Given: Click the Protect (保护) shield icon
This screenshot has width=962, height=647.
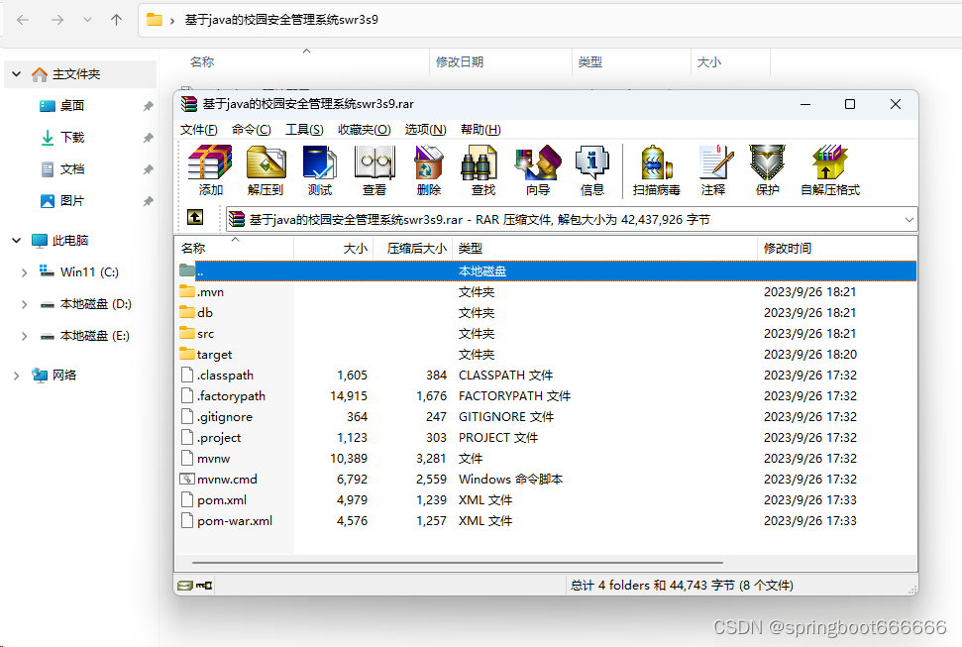Looking at the screenshot, I should pos(768,170).
